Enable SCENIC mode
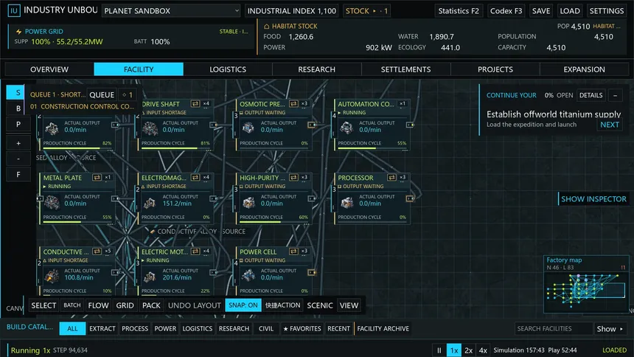 tap(320, 305)
